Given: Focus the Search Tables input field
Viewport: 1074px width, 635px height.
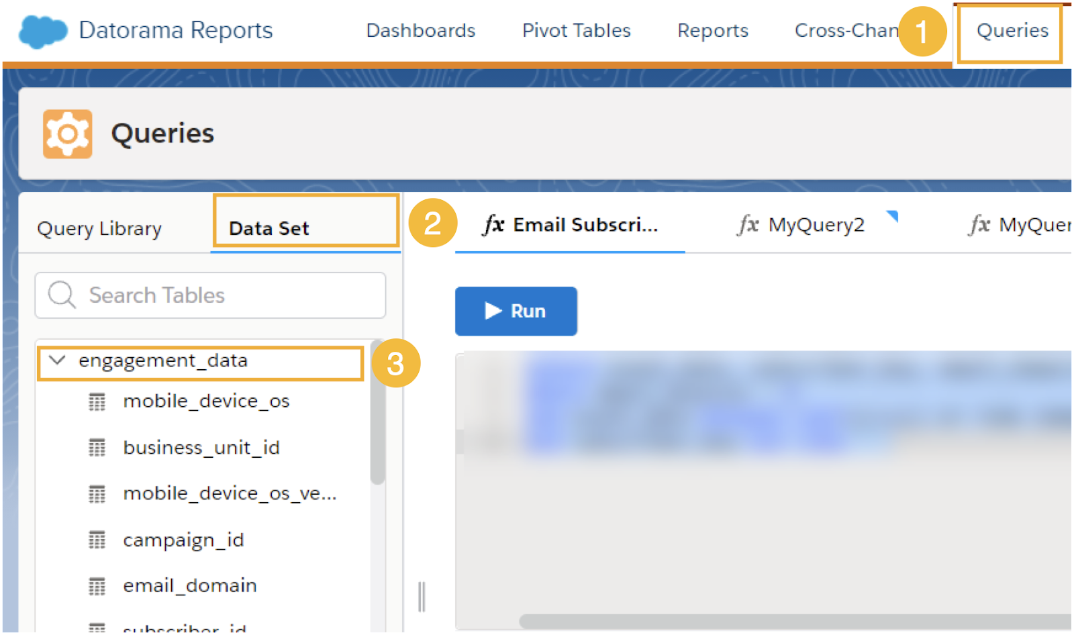Looking at the screenshot, I should [211, 295].
